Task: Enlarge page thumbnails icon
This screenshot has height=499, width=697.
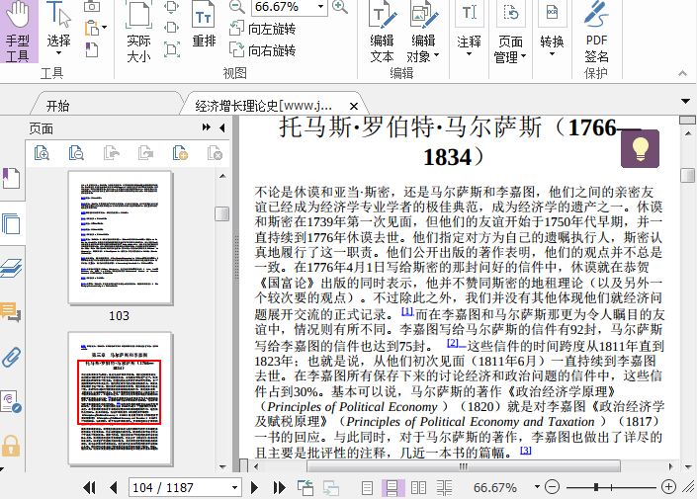Action: pyautogui.click(x=42, y=153)
